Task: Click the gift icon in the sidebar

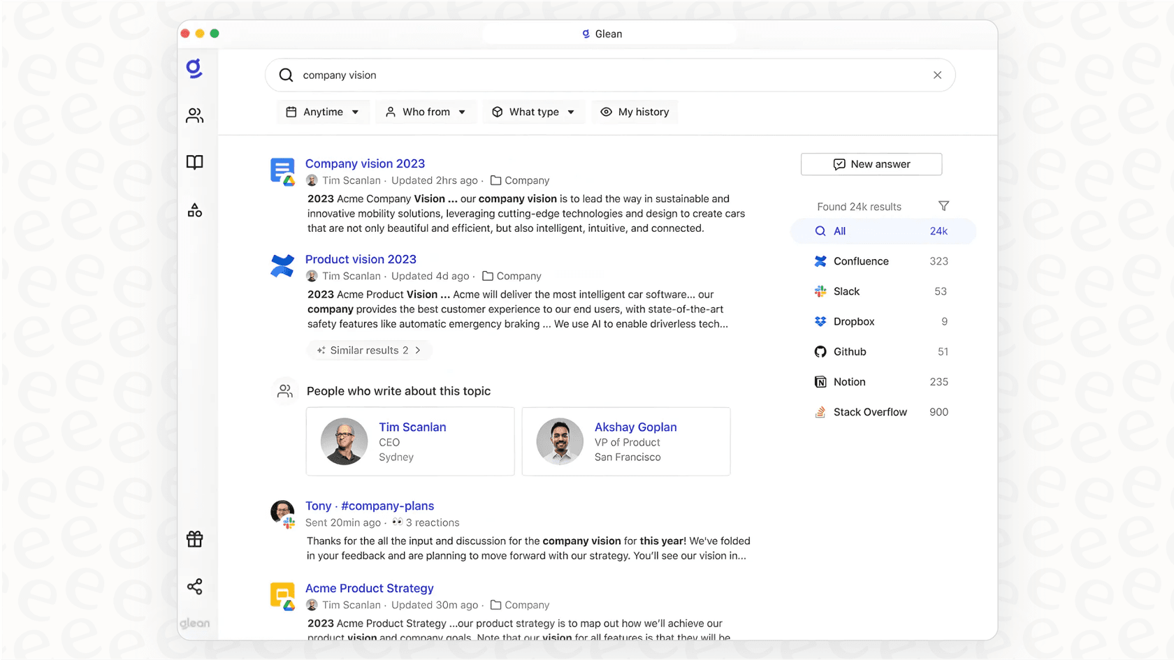Action: pos(195,538)
